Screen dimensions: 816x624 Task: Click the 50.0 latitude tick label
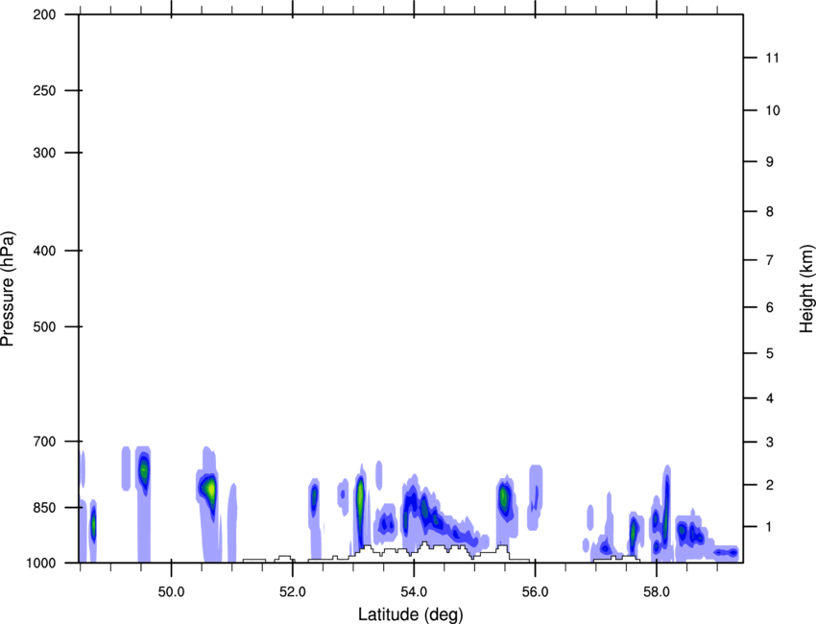[171, 591]
